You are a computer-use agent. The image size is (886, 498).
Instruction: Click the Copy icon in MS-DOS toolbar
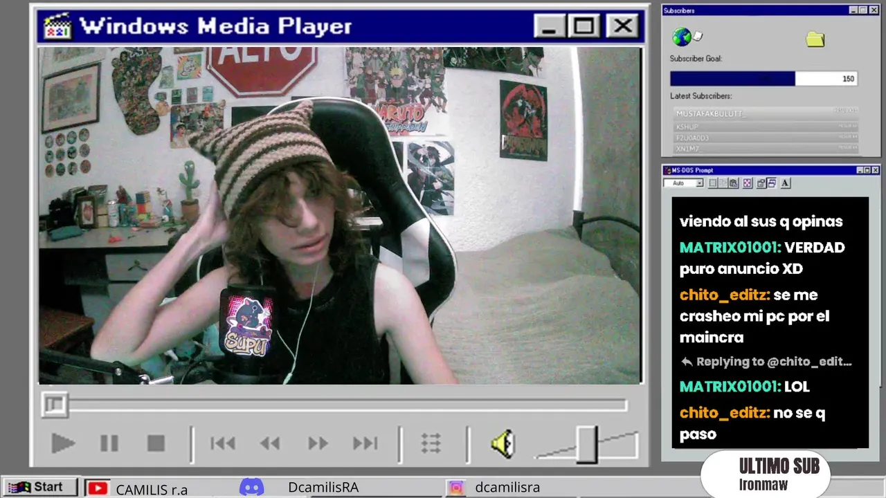coord(723,183)
